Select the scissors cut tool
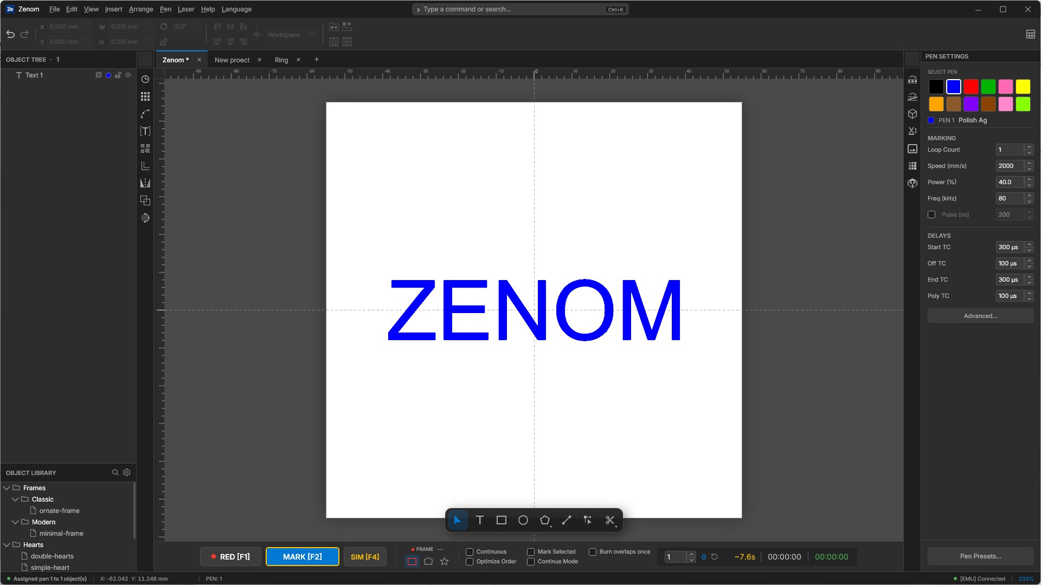The width and height of the screenshot is (1041, 585). point(609,520)
